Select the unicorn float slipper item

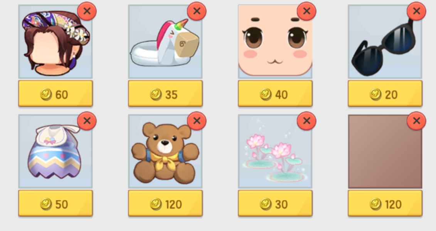[165, 42]
